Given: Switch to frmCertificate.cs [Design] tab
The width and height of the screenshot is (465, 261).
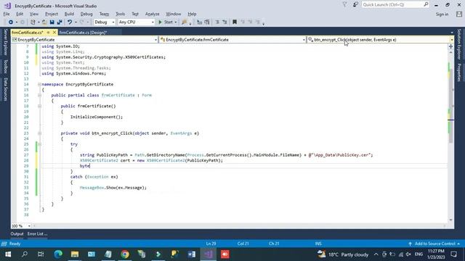Looking at the screenshot, I should (x=84, y=33).
